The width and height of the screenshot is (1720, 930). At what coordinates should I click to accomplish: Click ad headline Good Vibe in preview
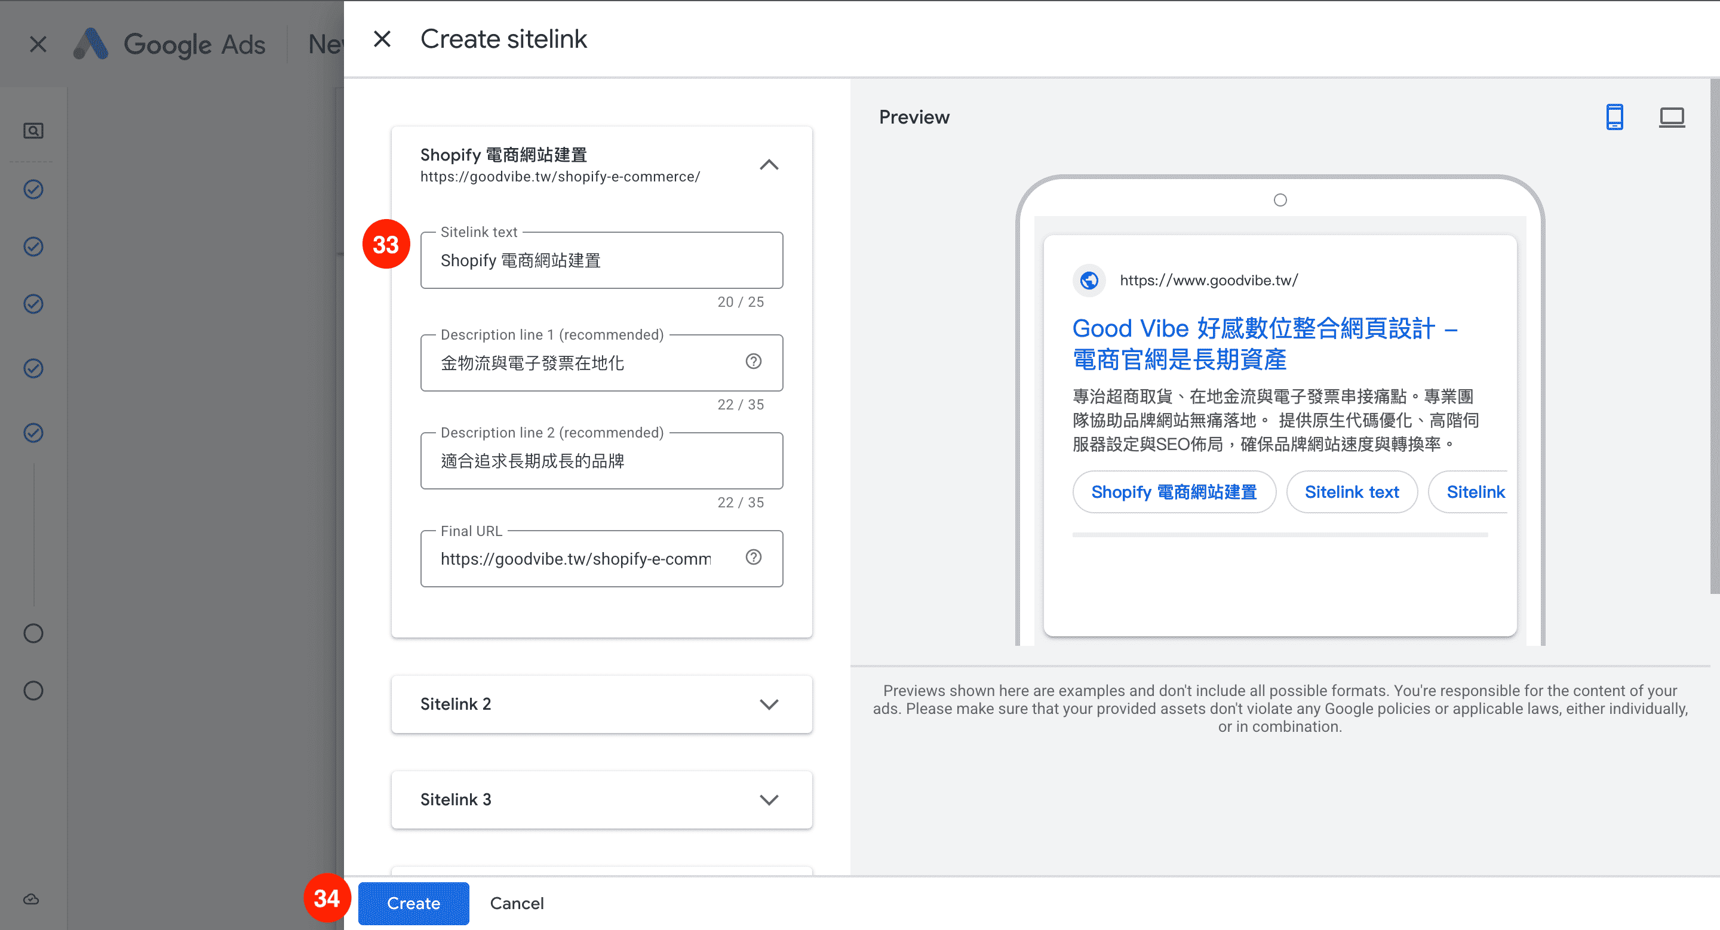pos(1265,344)
